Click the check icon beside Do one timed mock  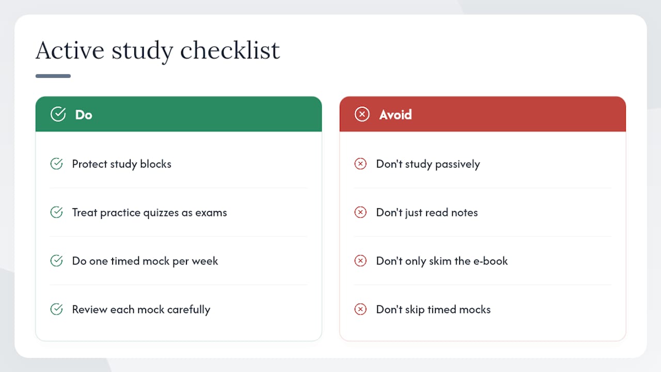pos(56,261)
